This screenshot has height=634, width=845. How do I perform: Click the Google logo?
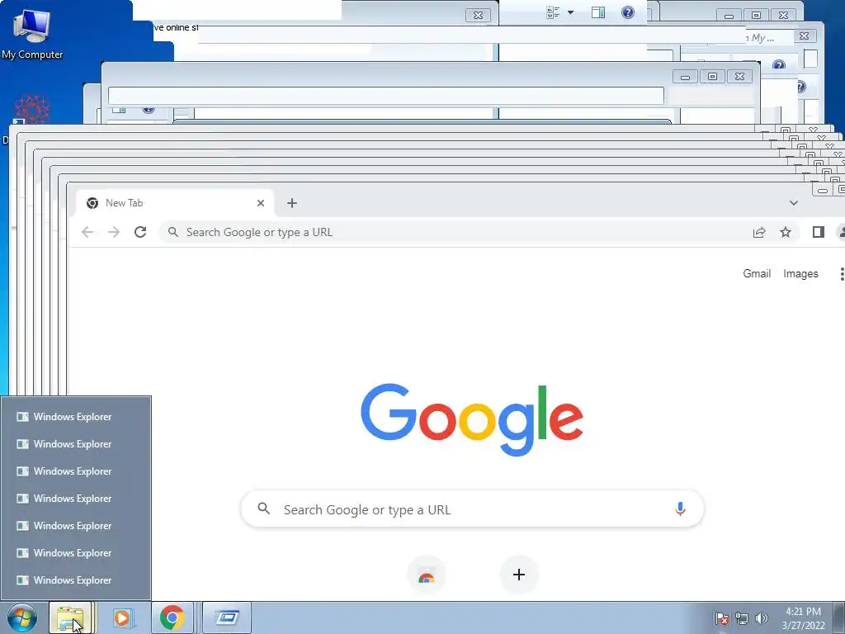point(472,419)
